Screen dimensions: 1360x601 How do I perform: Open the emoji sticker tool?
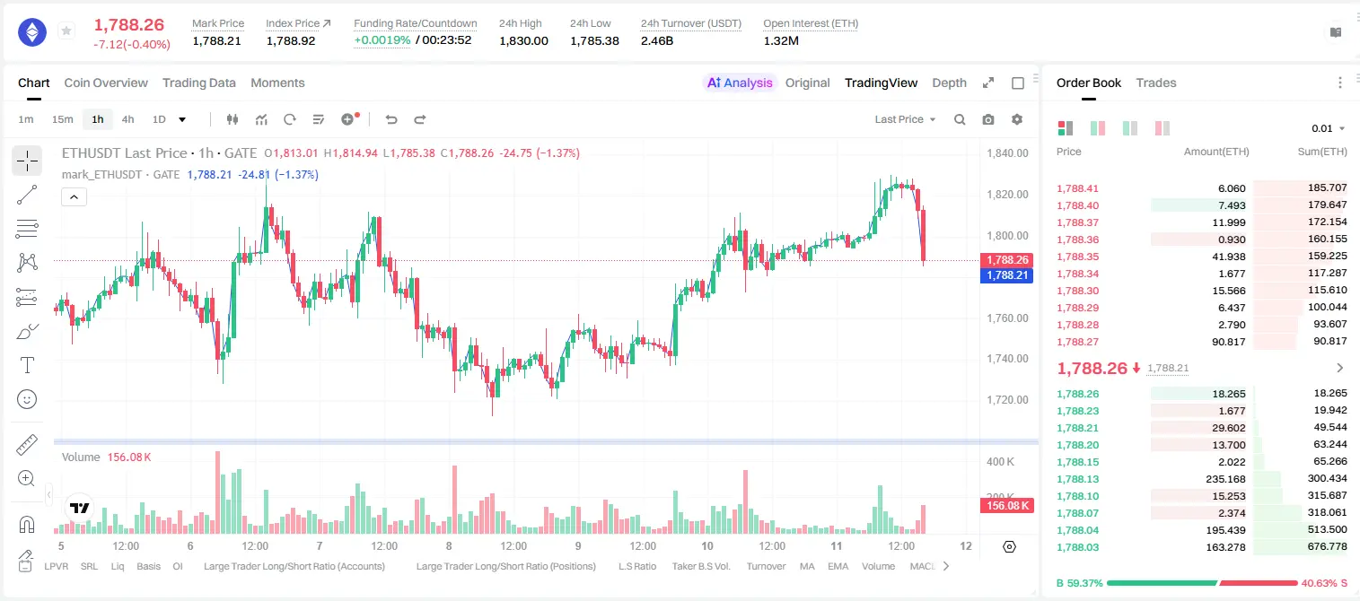pos(27,399)
